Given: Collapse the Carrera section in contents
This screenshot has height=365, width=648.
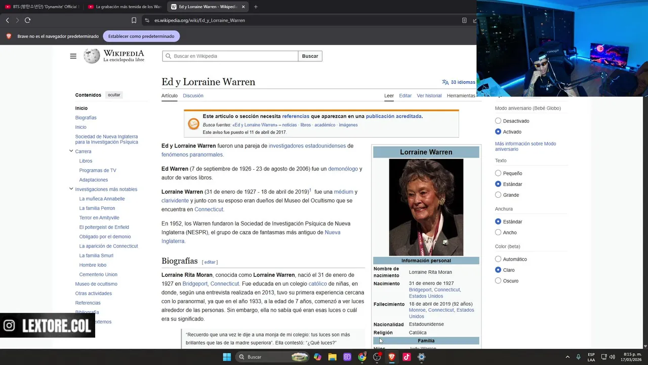Looking at the screenshot, I should click(71, 151).
